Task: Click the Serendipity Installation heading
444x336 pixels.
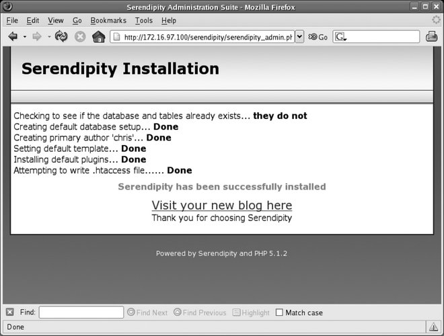Action: pyautogui.click(x=120, y=69)
